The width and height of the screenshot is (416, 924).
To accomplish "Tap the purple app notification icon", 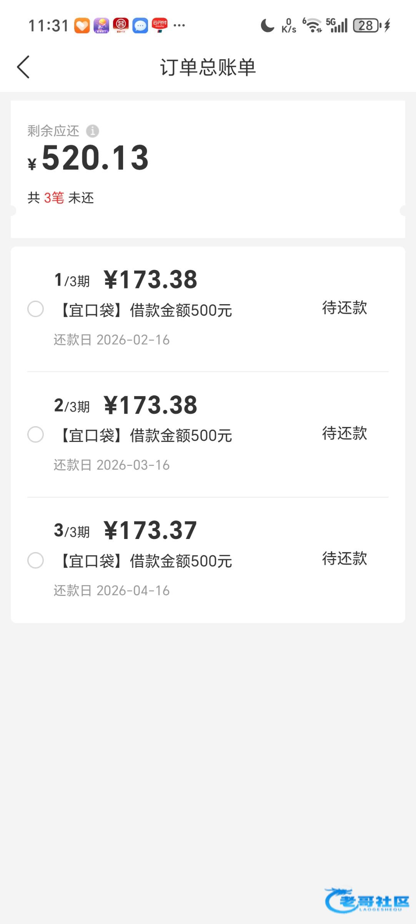I will (x=102, y=26).
